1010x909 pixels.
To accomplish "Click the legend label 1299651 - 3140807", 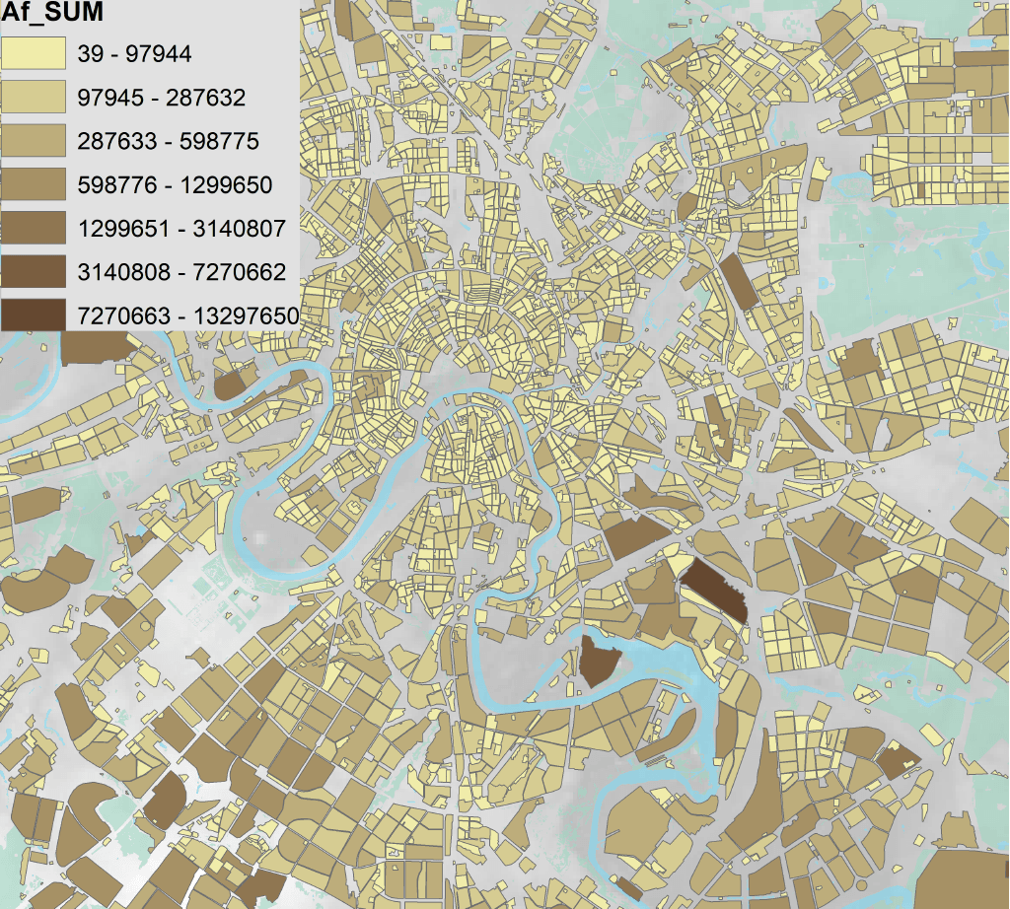I will click(181, 229).
